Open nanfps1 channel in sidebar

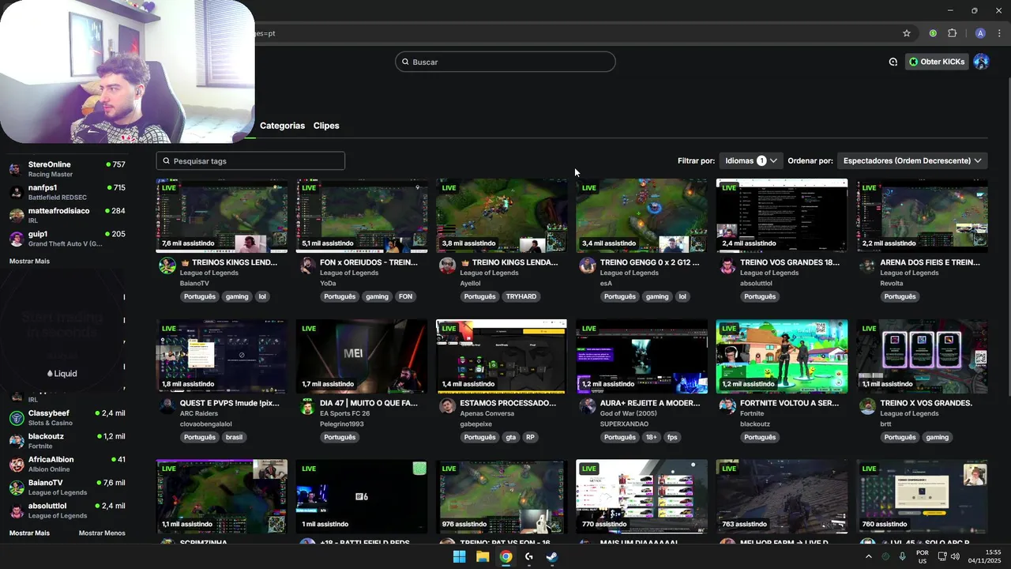pos(67,192)
